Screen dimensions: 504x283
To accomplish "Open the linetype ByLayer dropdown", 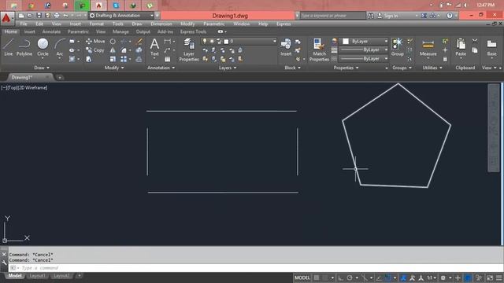I will 364,59.
